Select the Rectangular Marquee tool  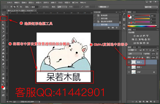coord(3,18)
